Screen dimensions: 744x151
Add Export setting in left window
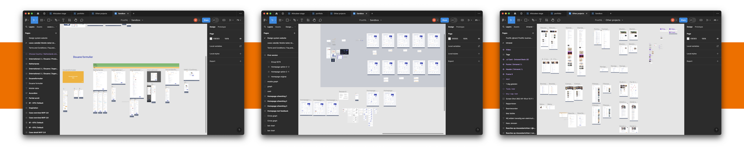(240, 61)
